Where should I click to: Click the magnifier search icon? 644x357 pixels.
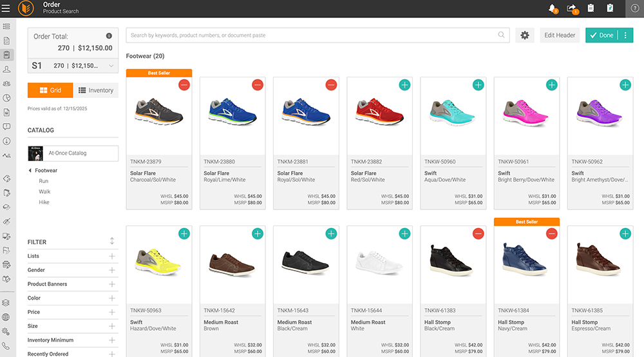click(x=501, y=35)
